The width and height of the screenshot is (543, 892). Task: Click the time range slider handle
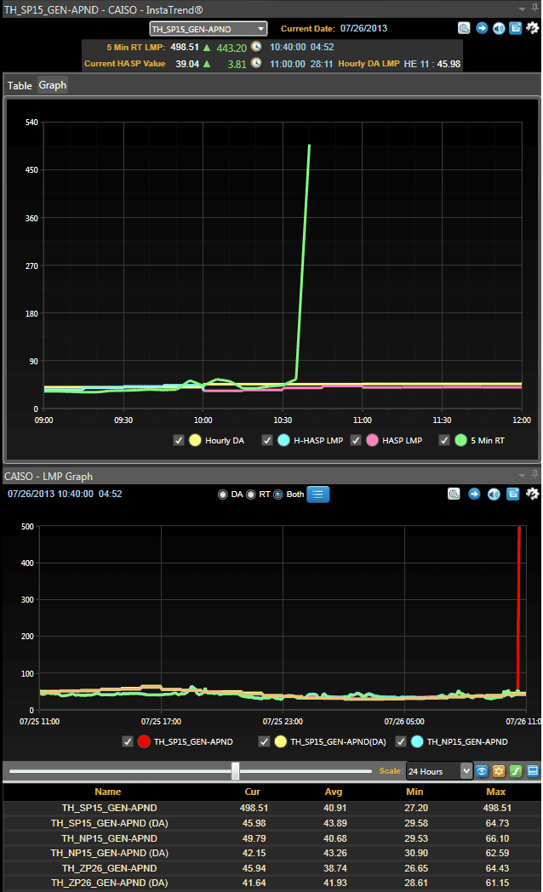[236, 771]
